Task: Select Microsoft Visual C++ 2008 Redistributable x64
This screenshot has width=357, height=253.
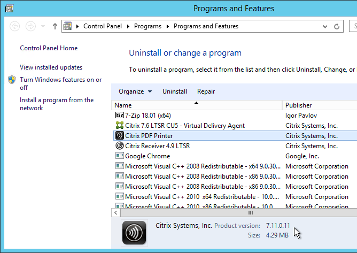Action: [x=203, y=166]
